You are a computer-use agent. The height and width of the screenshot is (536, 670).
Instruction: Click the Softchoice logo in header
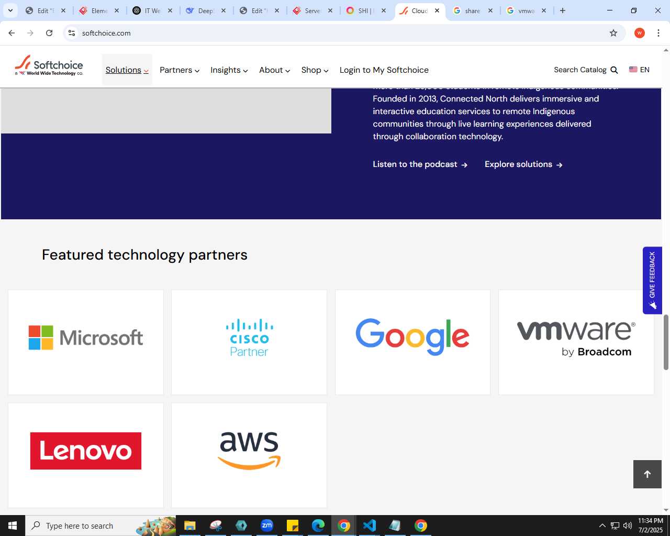[49, 65]
